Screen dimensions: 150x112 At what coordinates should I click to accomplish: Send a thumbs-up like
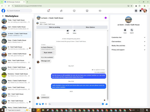tap(106, 104)
